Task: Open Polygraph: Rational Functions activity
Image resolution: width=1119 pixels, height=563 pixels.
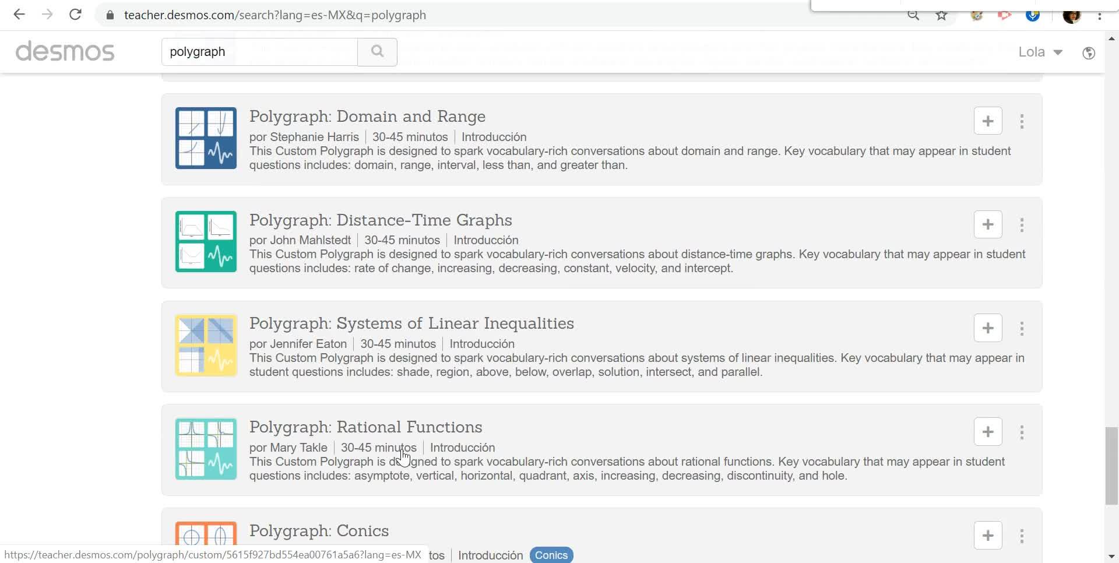Action: coord(365,427)
